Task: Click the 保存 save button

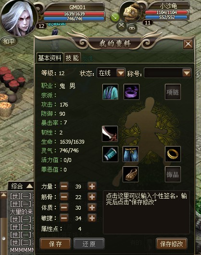Action: [55, 244]
